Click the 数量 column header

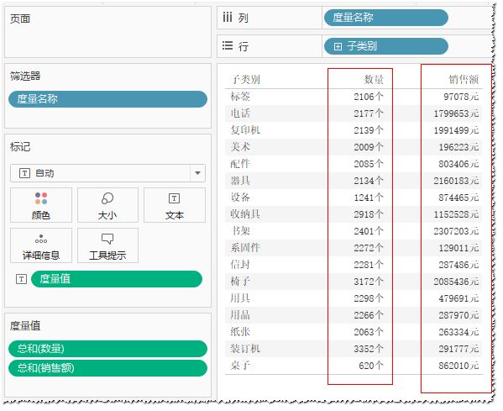374,80
